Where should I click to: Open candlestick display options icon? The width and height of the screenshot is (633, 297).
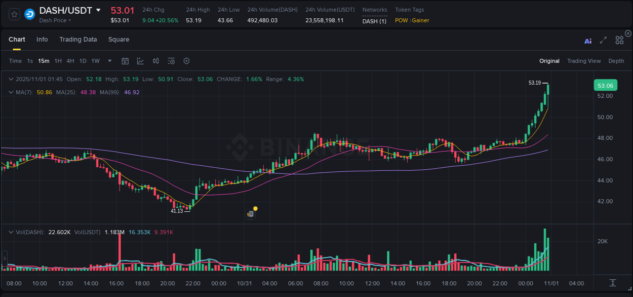coord(155,60)
